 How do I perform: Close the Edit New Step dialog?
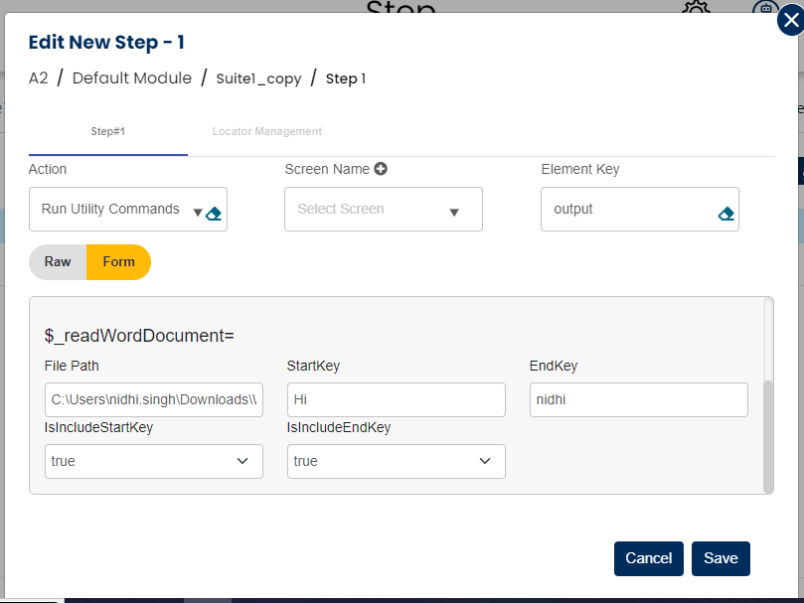pyautogui.click(x=789, y=20)
